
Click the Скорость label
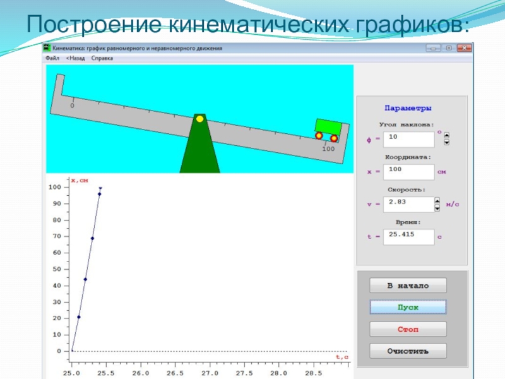(x=407, y=190)
